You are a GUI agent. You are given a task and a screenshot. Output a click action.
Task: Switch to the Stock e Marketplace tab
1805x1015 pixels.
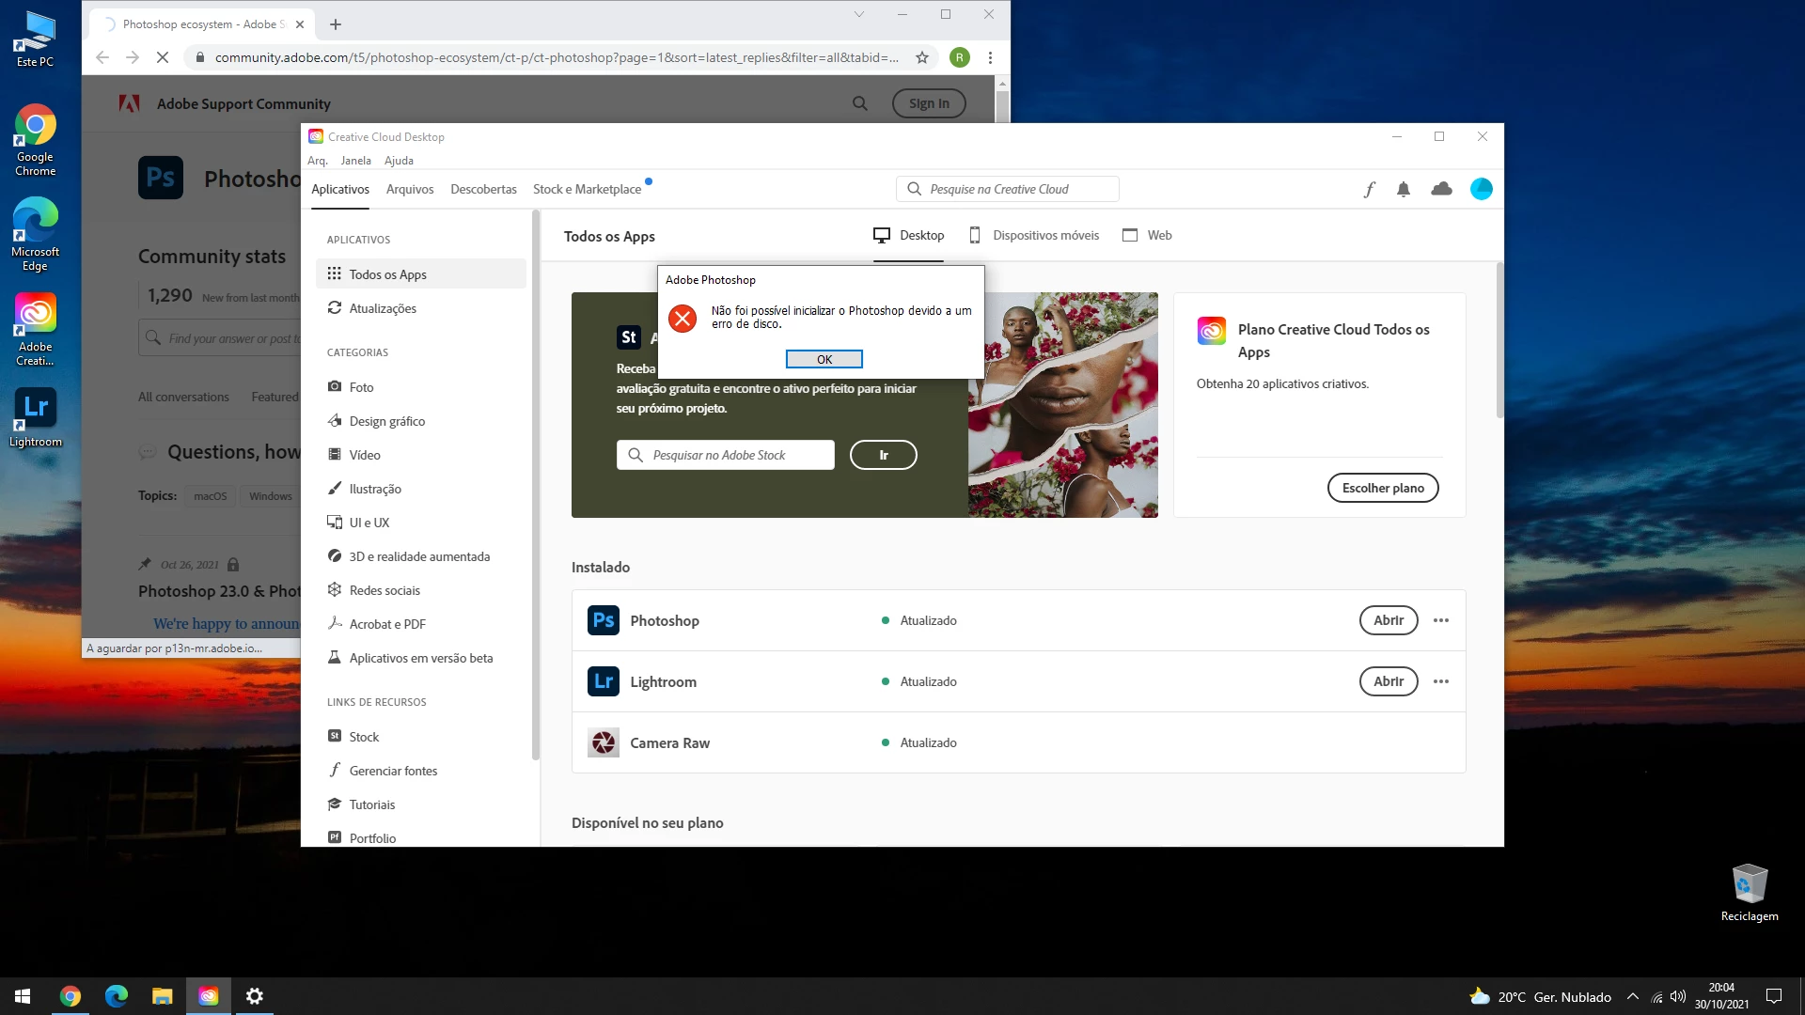(587, 189)
